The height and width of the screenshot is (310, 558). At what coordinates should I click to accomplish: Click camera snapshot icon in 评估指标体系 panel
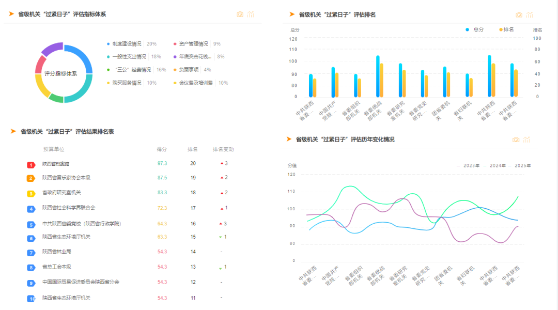point(240,14)
